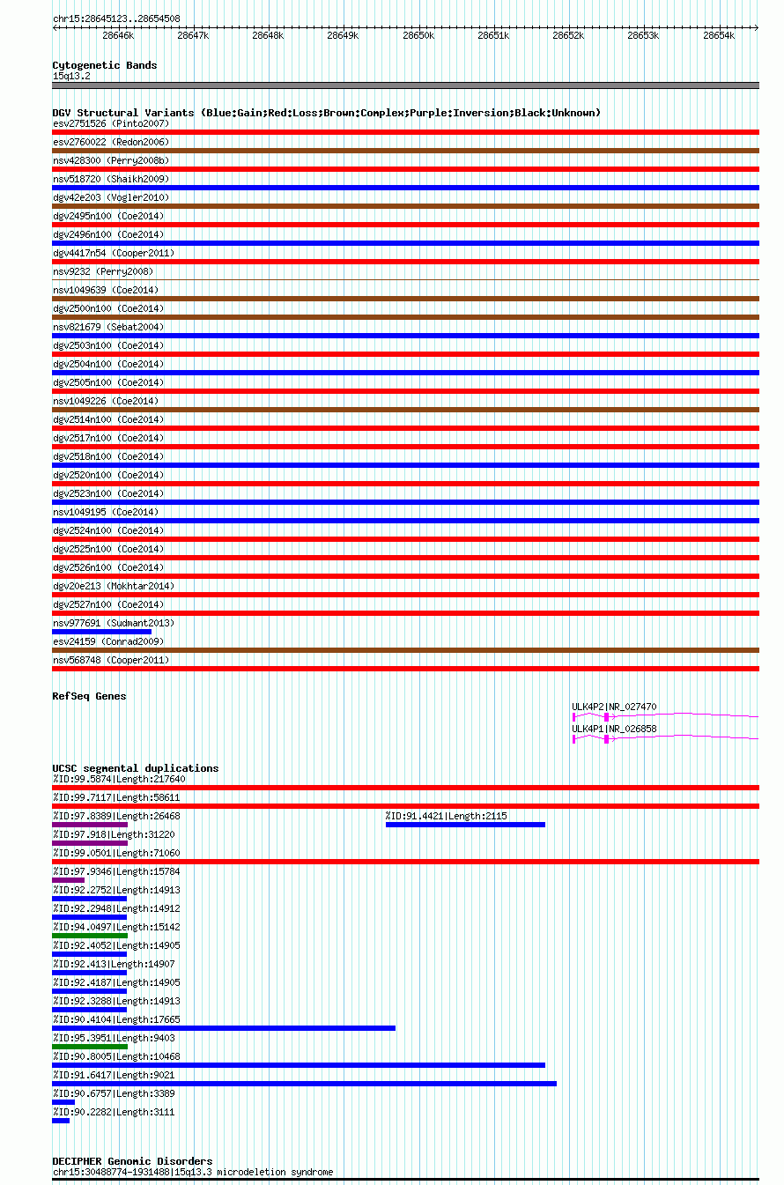This screenshot has width=784, height=1185.
Task: Click duplication %ID:91.6417 Length:9021
Action: 114,1075
